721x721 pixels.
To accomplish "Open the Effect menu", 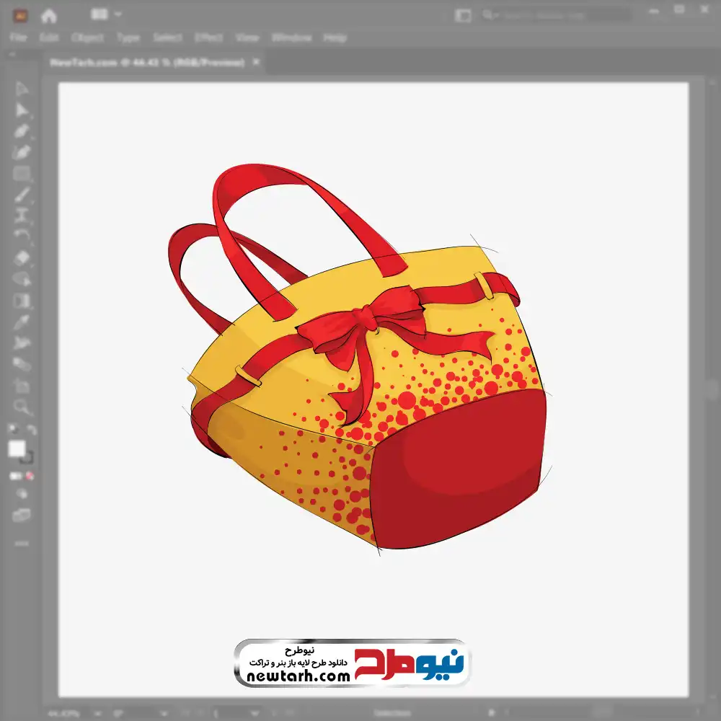I will click(x=208, y=37).
